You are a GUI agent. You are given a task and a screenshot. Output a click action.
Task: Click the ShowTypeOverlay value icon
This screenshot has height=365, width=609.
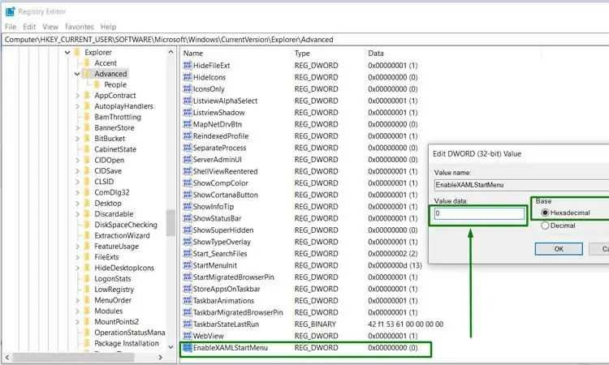(188, 242)
